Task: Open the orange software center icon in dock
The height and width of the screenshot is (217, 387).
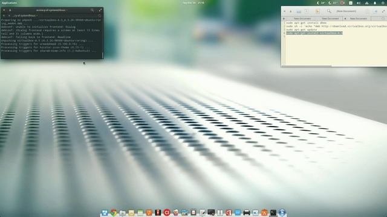Action: [264, 212]
